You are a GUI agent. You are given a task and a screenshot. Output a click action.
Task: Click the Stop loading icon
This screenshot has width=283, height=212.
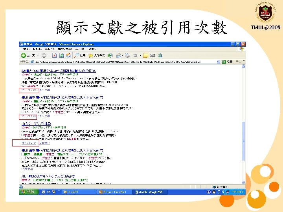54,55
